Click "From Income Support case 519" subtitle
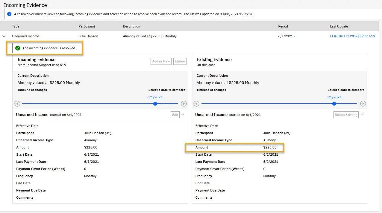The width and height of the screenshot is (382, 213). tap(42, 65)
